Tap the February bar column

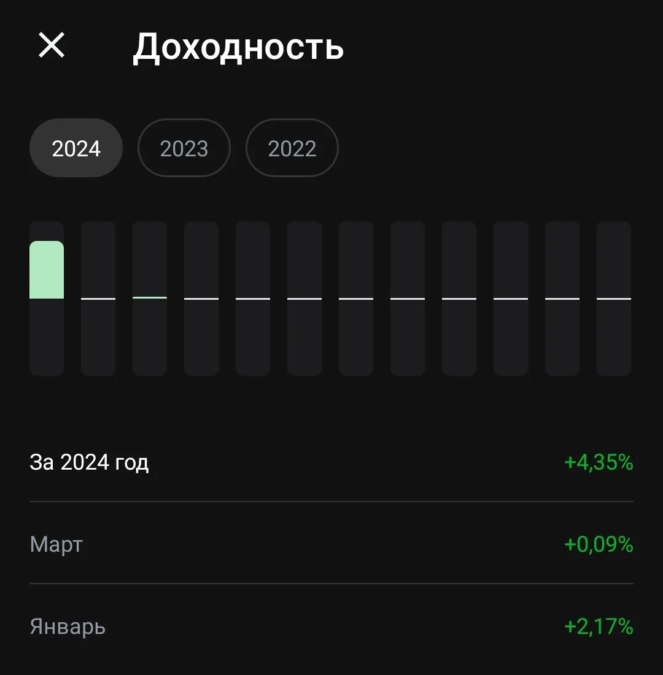tap(98, 299)
